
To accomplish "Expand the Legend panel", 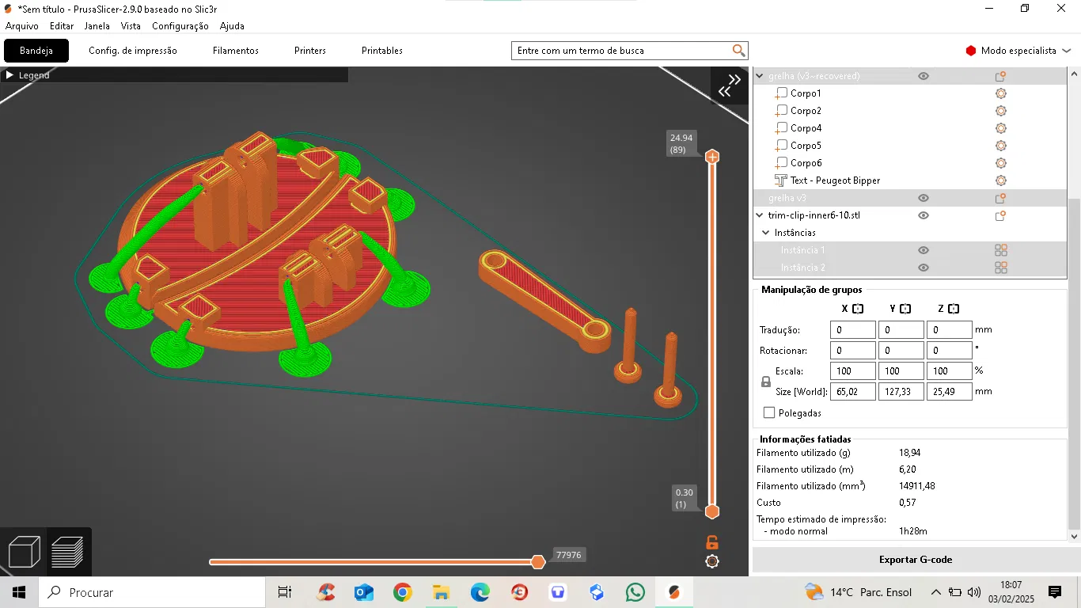I will coord(9,75).
